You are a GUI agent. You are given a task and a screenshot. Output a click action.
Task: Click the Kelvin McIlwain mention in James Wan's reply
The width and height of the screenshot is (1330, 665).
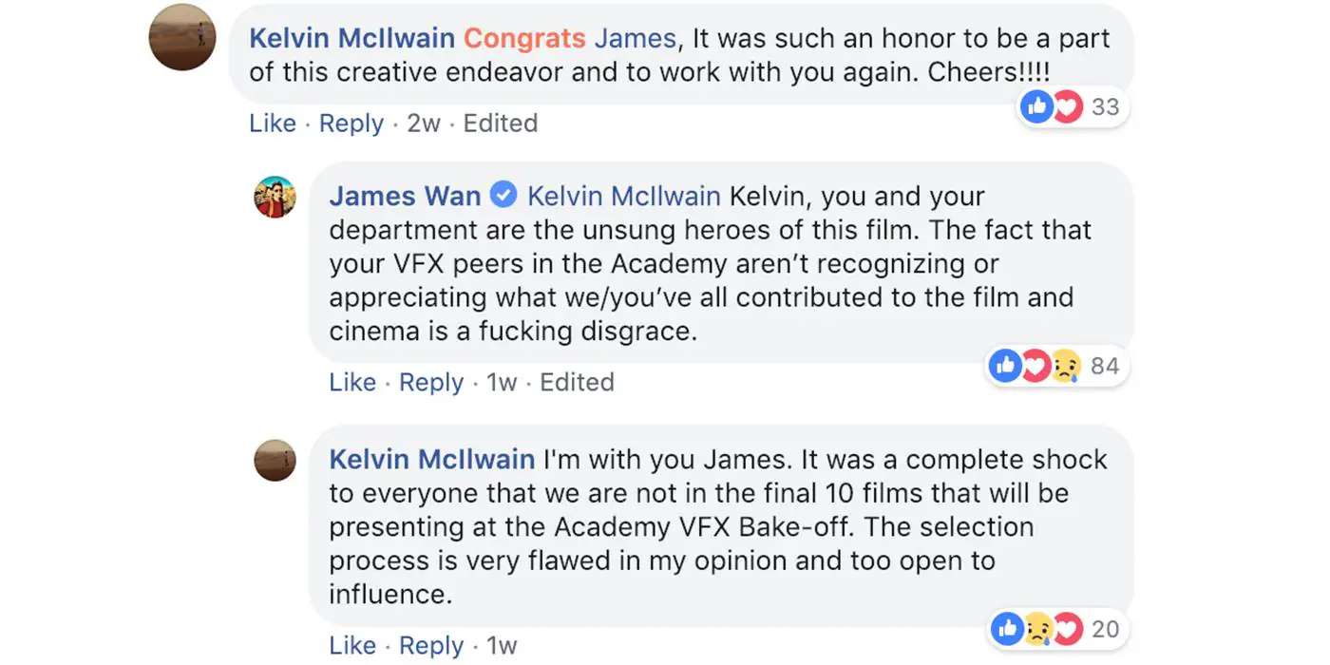pyautogui.click(x=624, y=197)
